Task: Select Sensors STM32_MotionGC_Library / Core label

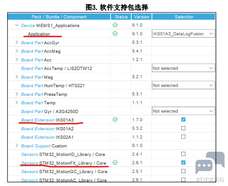Action: click(x=64, y=172)
